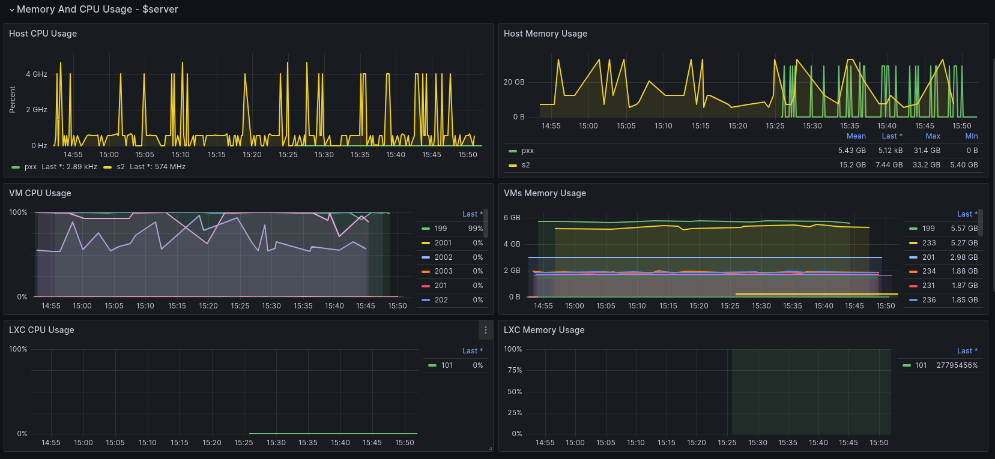This screenshot has height=459, width=995.
Task: Sort LXC CPU legend by Last
Action: [473, 351]
